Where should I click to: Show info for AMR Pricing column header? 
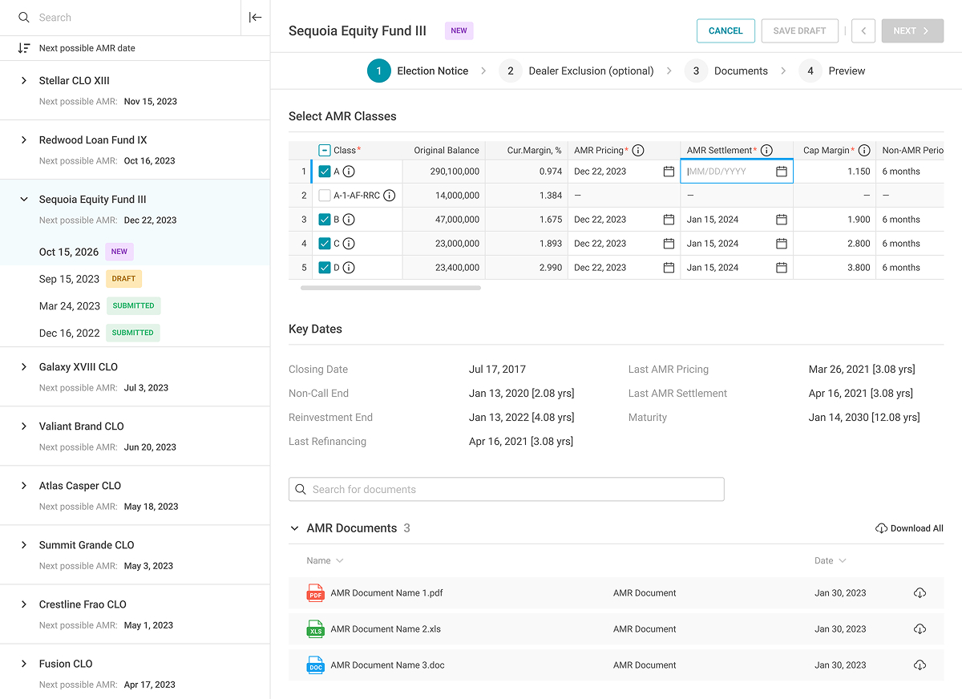pyautogui.click(x=638, y=151)
